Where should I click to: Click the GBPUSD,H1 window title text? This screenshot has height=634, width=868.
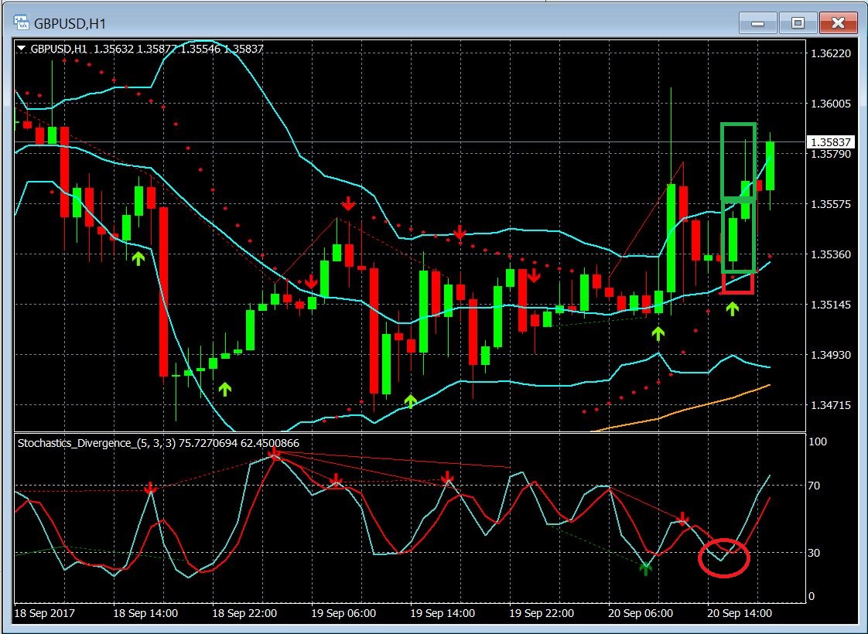pyautogui.click(x=70, y=24)
